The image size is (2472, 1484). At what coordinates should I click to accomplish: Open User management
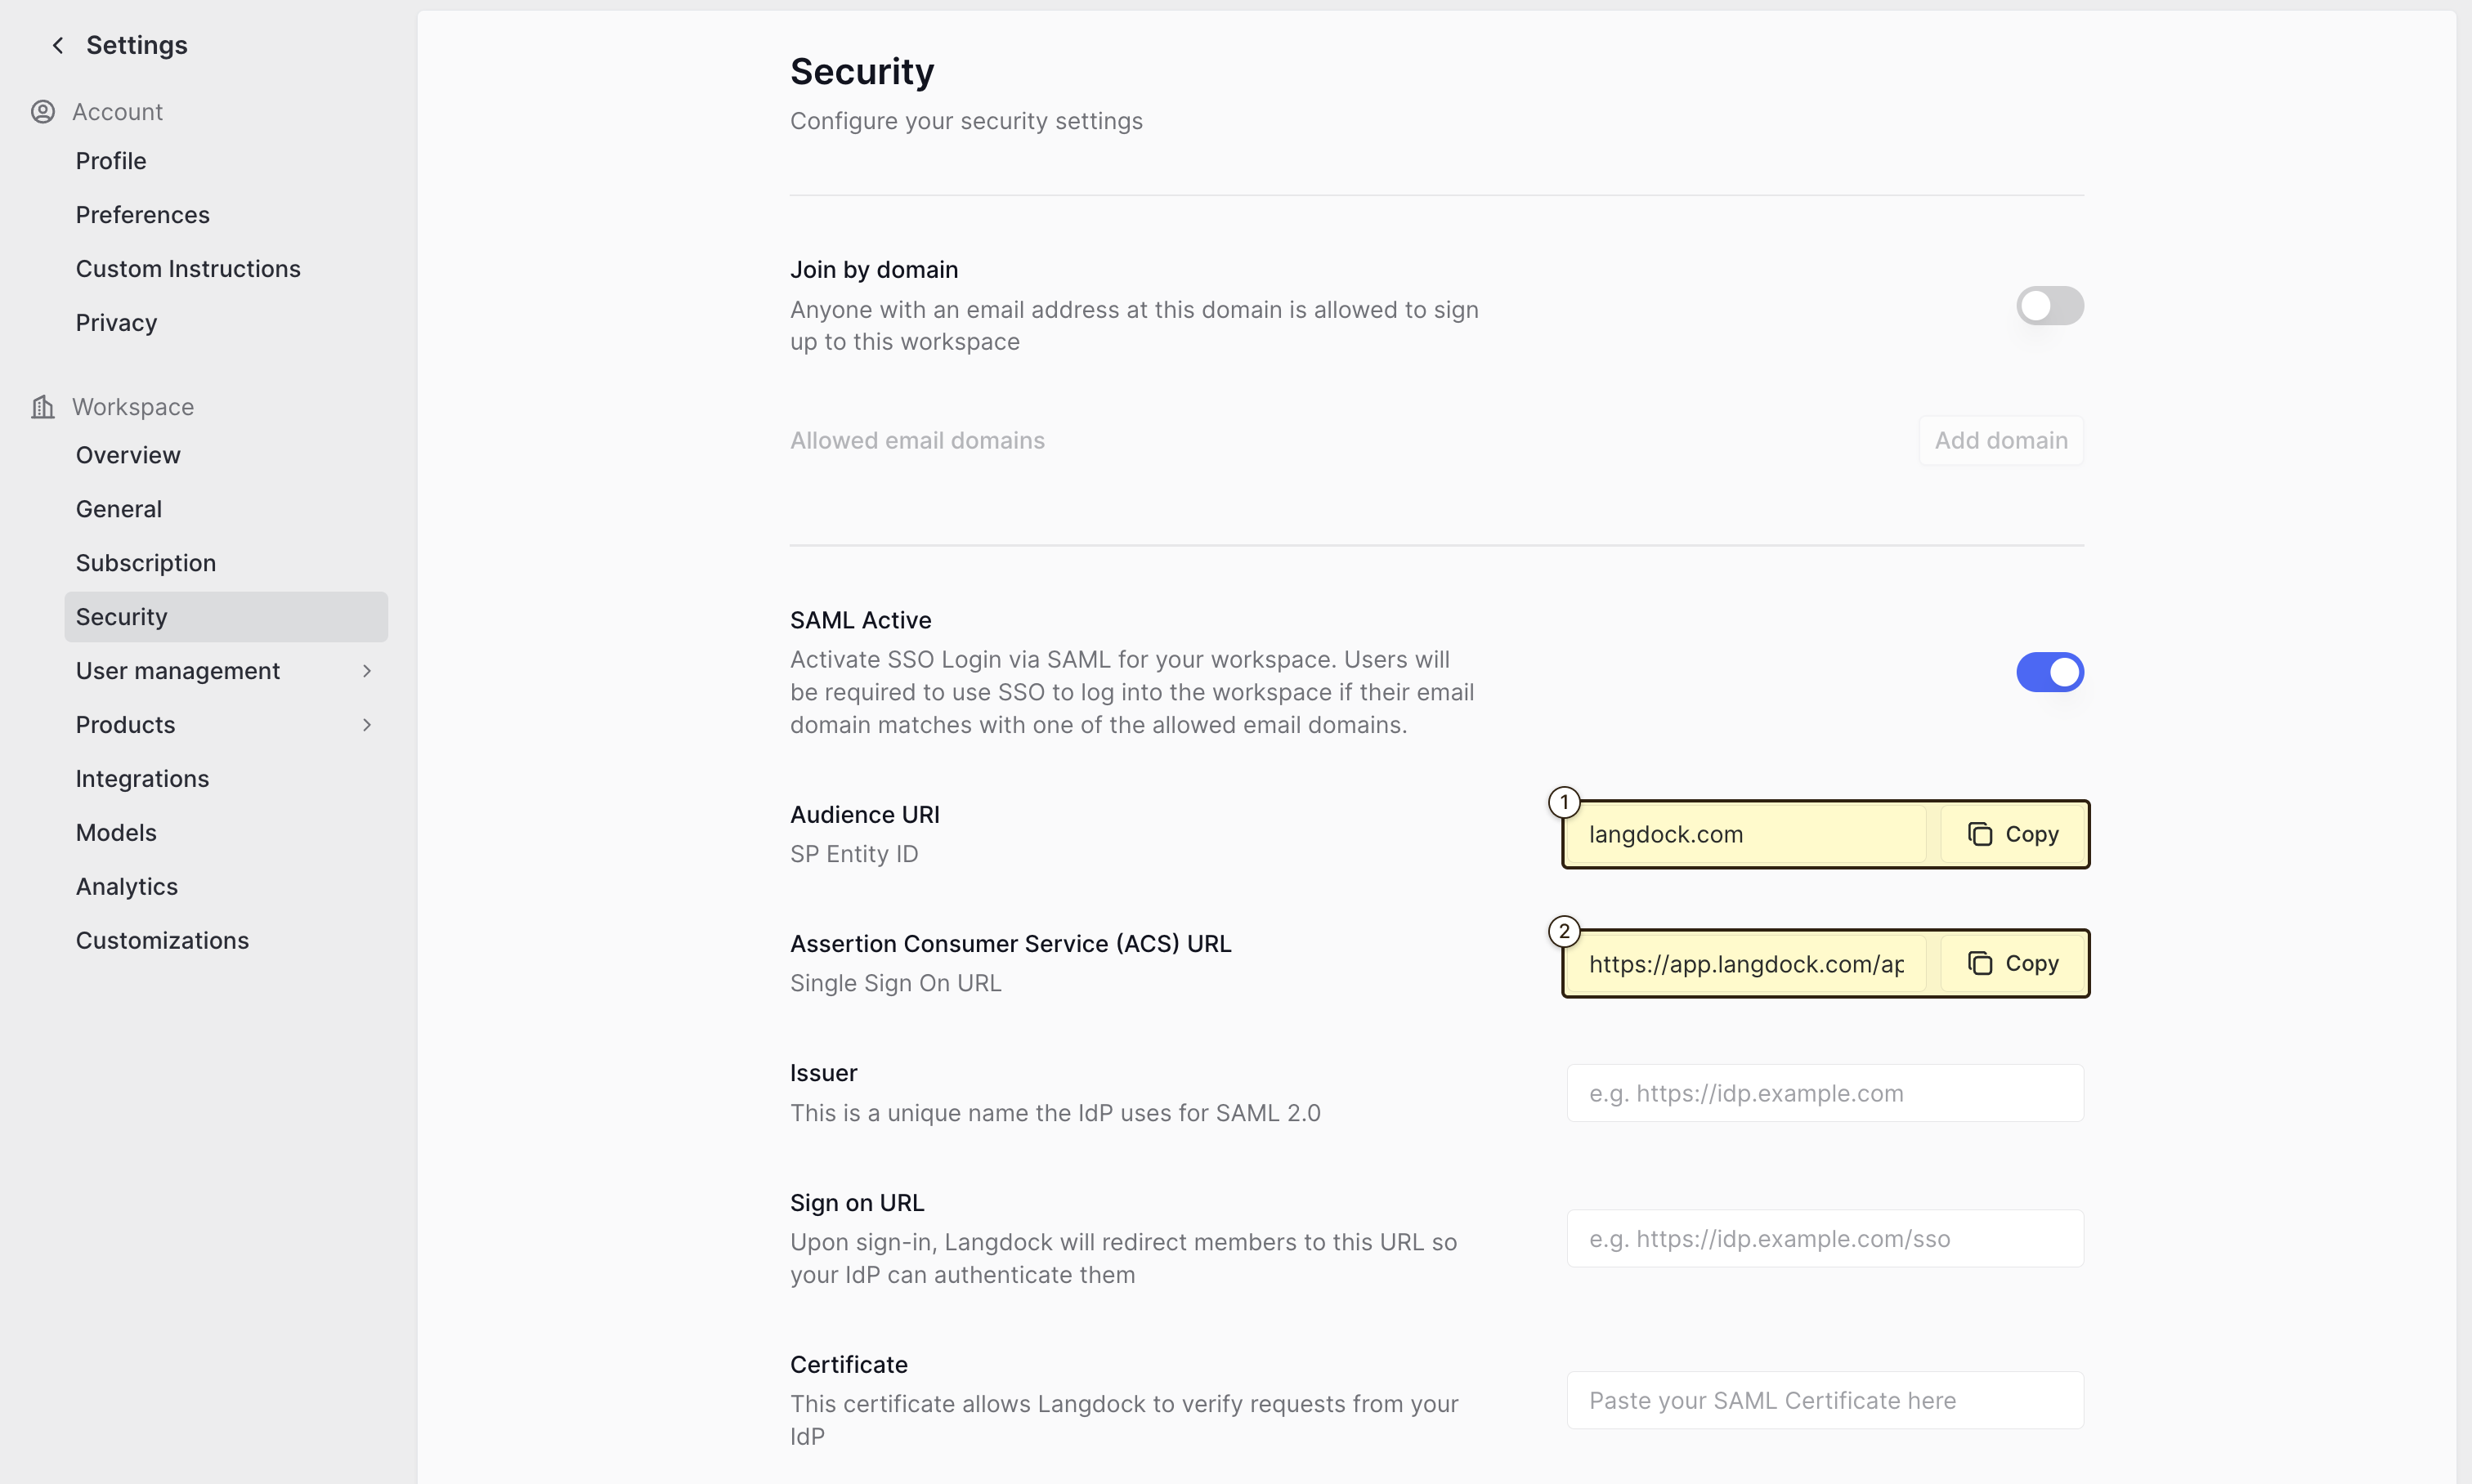[226, 671]
